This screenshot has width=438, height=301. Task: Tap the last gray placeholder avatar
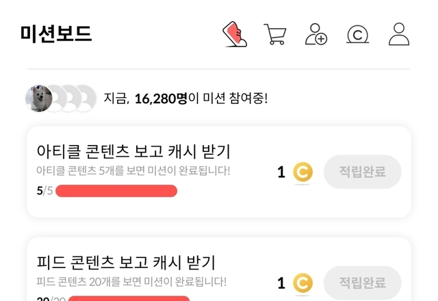point(85,99)
